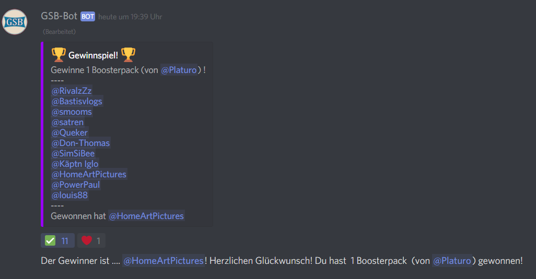
Task: Open the @RivalzZz mention
Action: pyautogui.click(x=72, y=91)
